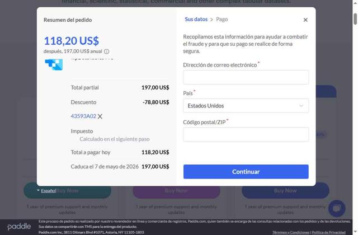Select the Pago step in breadcrumb
The height and width of the screenshot is (235, 358).
222,20
